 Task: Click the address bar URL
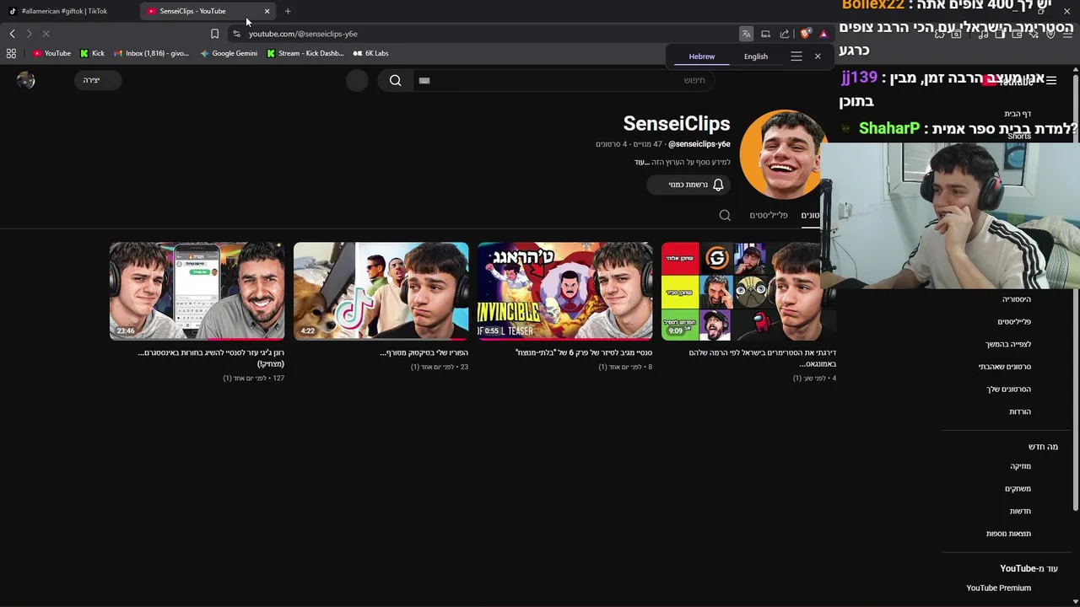pos(303,34)
